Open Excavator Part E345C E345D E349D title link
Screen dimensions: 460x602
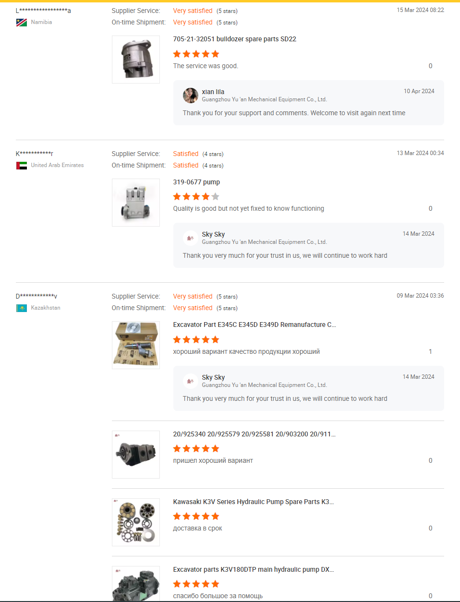pyautogui.click(x=254, y=325)
